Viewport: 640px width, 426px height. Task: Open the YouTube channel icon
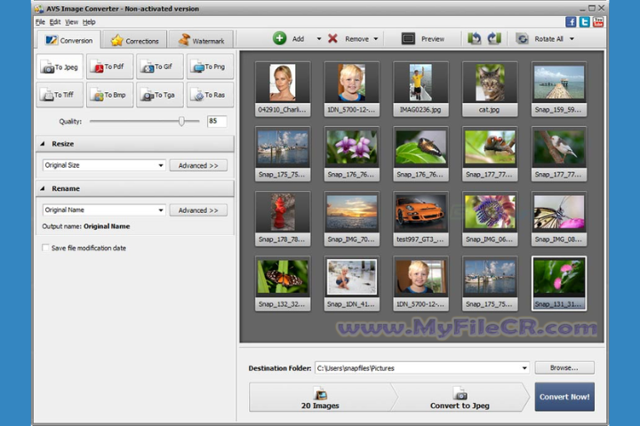coord(598,22)
